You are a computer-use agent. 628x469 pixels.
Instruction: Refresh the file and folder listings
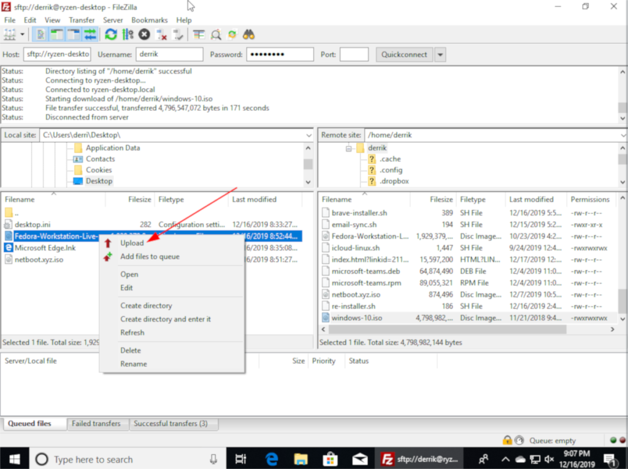[110, 34]
